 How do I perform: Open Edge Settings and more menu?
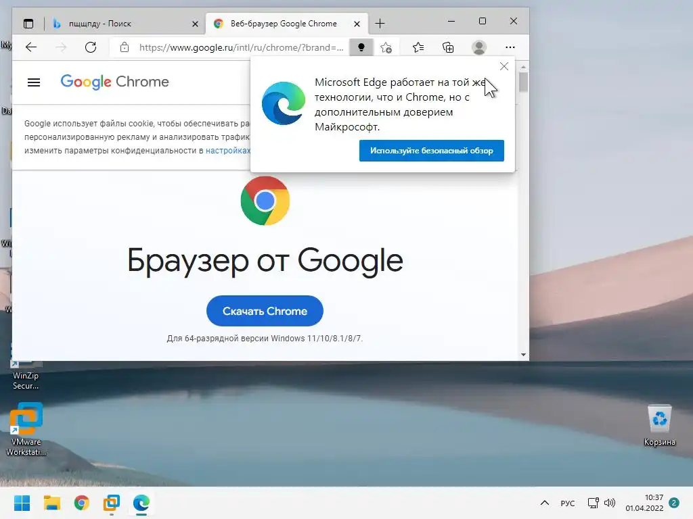point(510,47)
